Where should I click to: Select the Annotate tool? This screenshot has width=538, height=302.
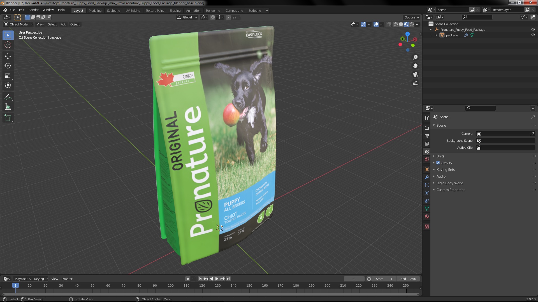(x=8, y=97)
